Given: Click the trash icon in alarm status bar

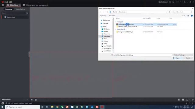Looking at the screenshot, I should point(6,103).
